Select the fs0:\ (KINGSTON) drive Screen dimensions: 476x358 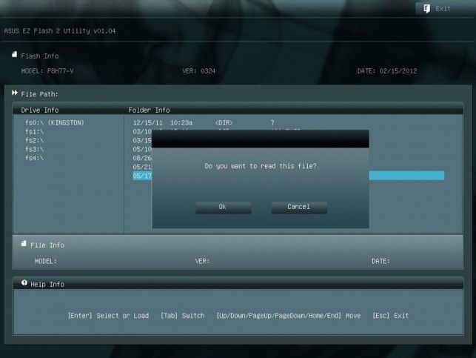(55, 123)
